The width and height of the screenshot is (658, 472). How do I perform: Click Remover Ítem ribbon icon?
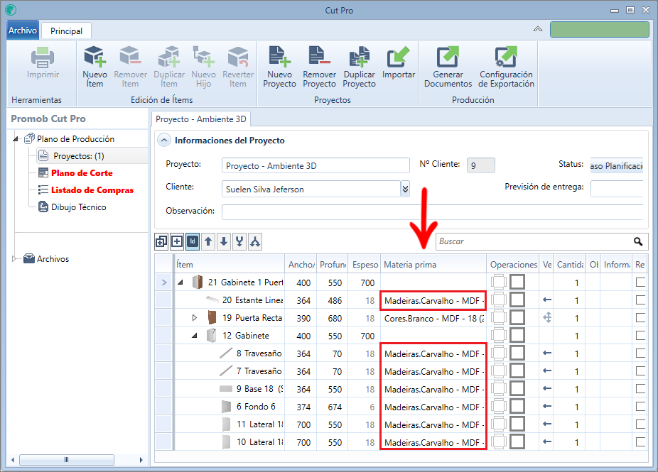pyautogui.click(x=130, y=57)
